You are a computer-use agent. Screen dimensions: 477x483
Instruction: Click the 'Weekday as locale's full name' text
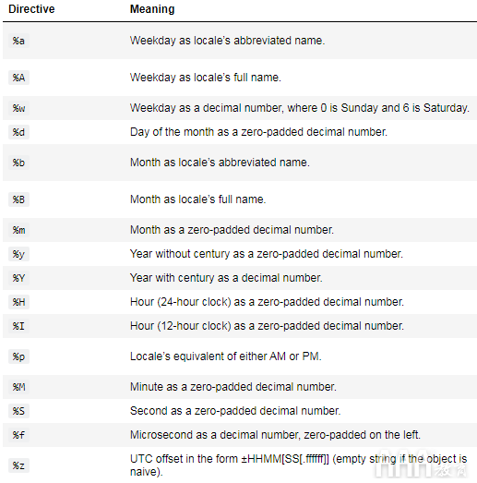[x=205, y=78]
